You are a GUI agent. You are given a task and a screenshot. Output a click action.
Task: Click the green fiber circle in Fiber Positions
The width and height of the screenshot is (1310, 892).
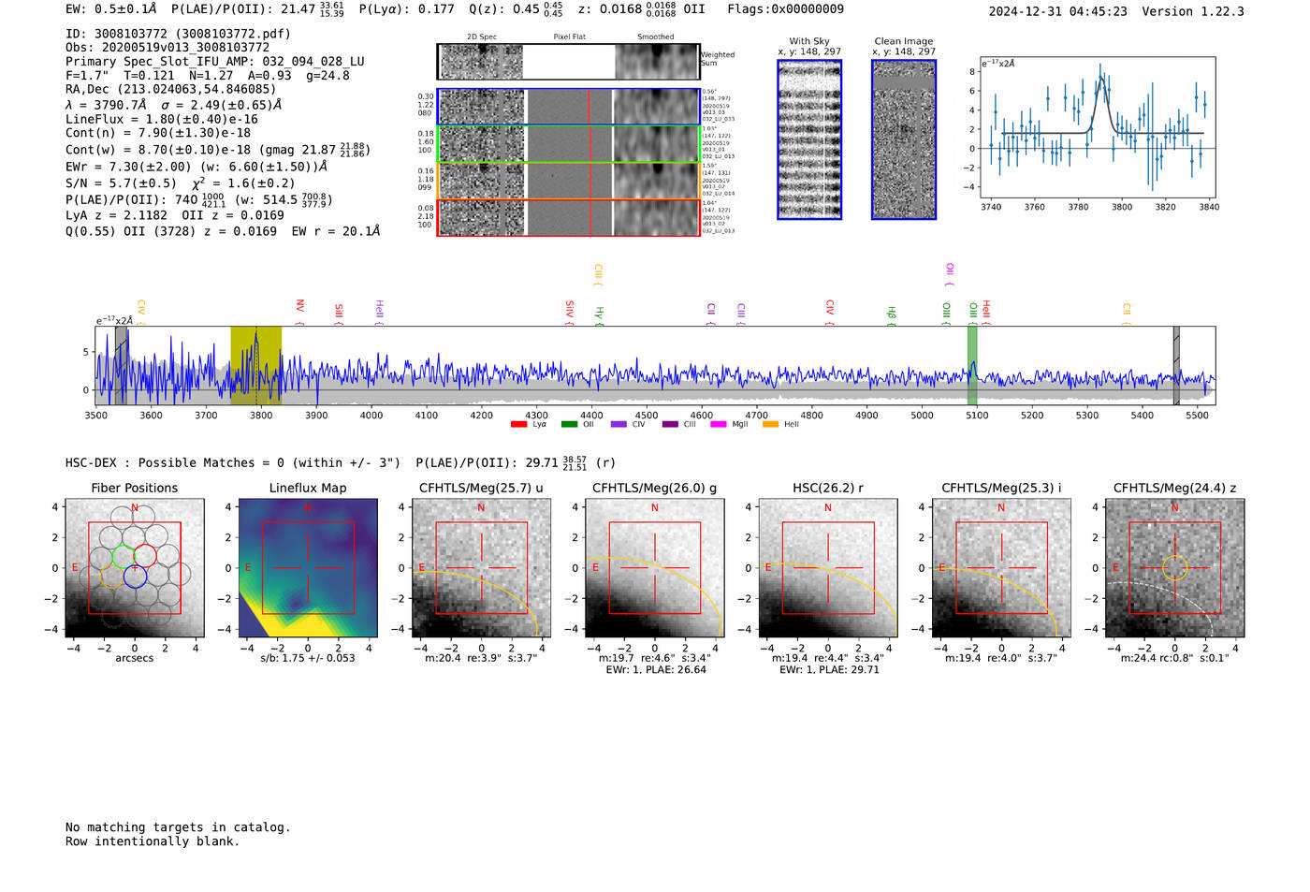click(x=124, y=556)
